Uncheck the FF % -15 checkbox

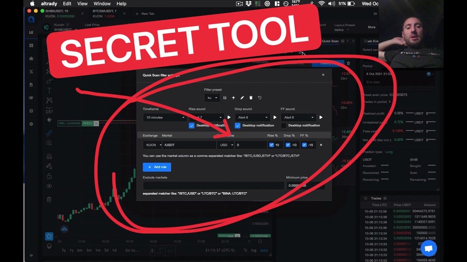click(x=304, y=145)
